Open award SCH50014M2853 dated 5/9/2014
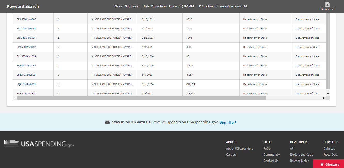Image resolution: width=344 pixels, height=168 pixels. click(x=26, y=94)
